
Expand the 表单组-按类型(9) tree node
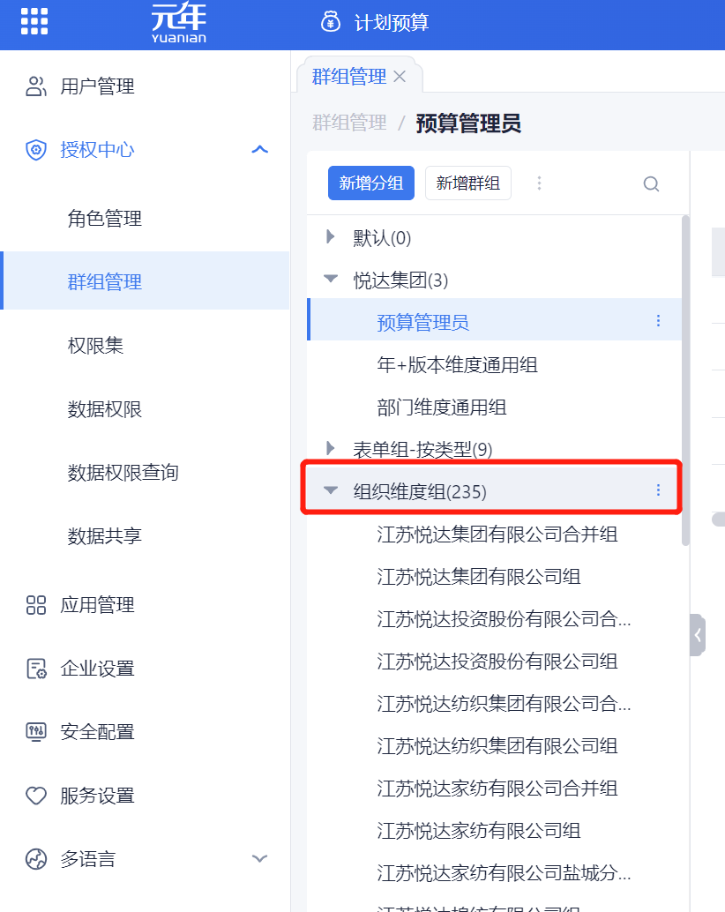click(331, 449)
